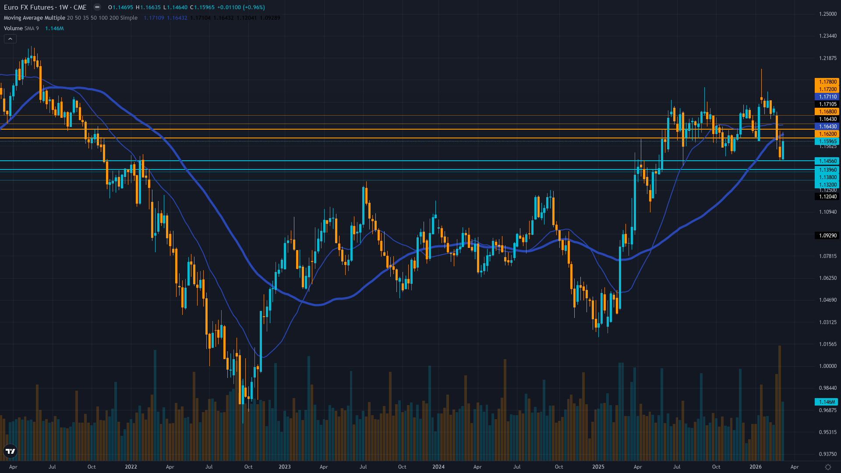Click the 0.93750 tick on the price scale
This screenshot has height=473, width=841.
(x=828, y=454)
